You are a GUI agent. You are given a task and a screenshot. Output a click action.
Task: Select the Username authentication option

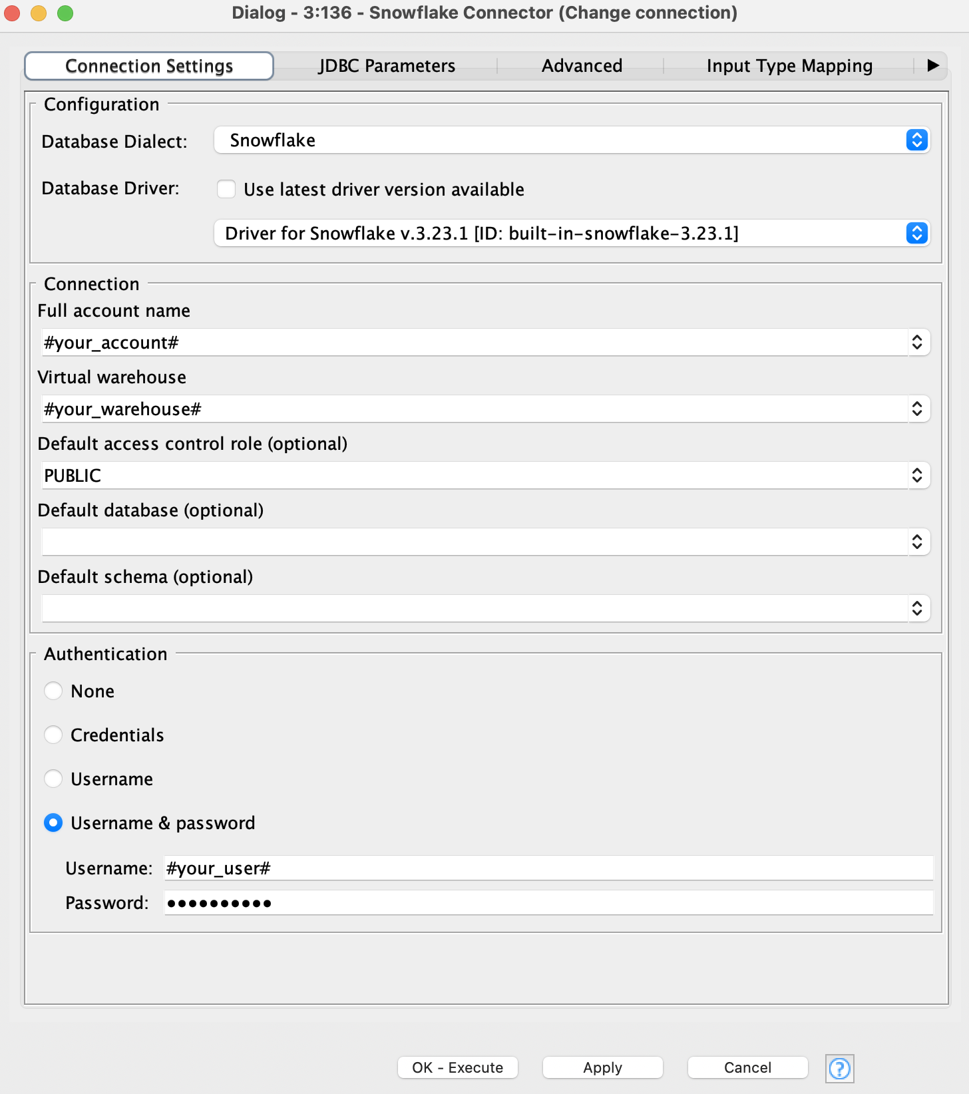(x=53, y=779)
